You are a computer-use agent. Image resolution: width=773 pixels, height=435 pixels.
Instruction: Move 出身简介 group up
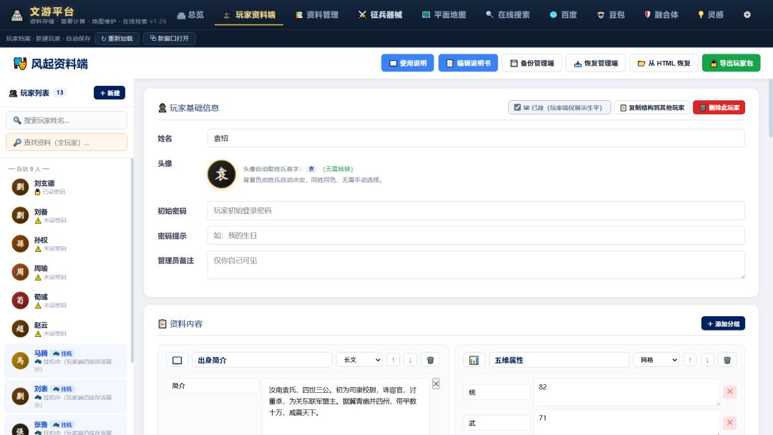point(393,360)
